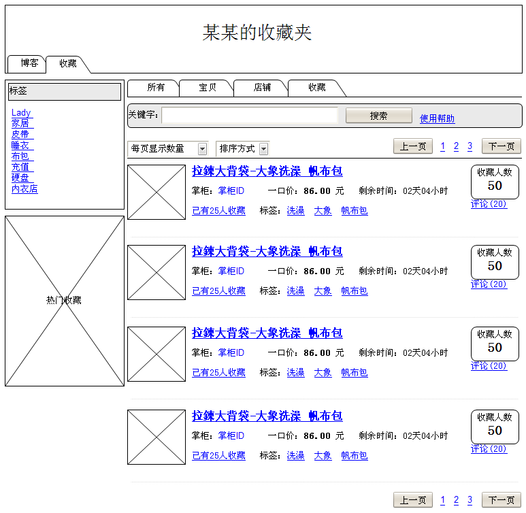Viewport: 526px width, 513px height.
Task: Go to page 3 in bottom pagination
Action: click(470, 500)
